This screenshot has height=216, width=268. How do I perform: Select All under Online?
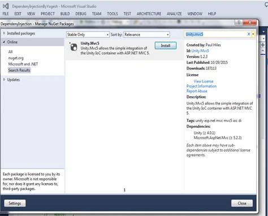(x=10, y=51)
